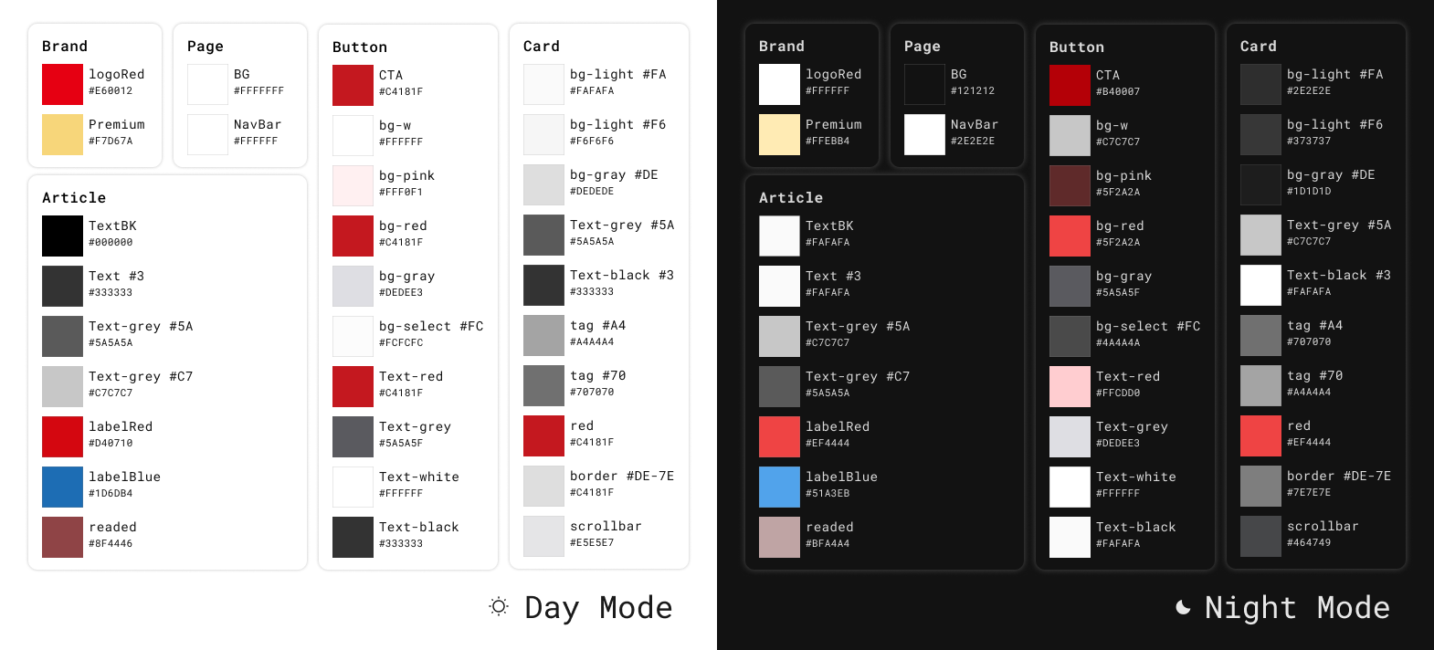1434x650 pixels.
Task: Select the night mode CTA #B40007 swatch
Action: tap(1070, 85)
